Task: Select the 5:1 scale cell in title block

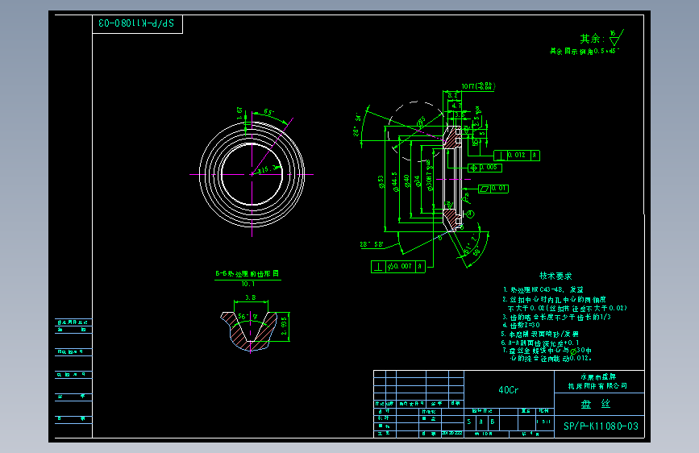Action: (x=543, y=422)
